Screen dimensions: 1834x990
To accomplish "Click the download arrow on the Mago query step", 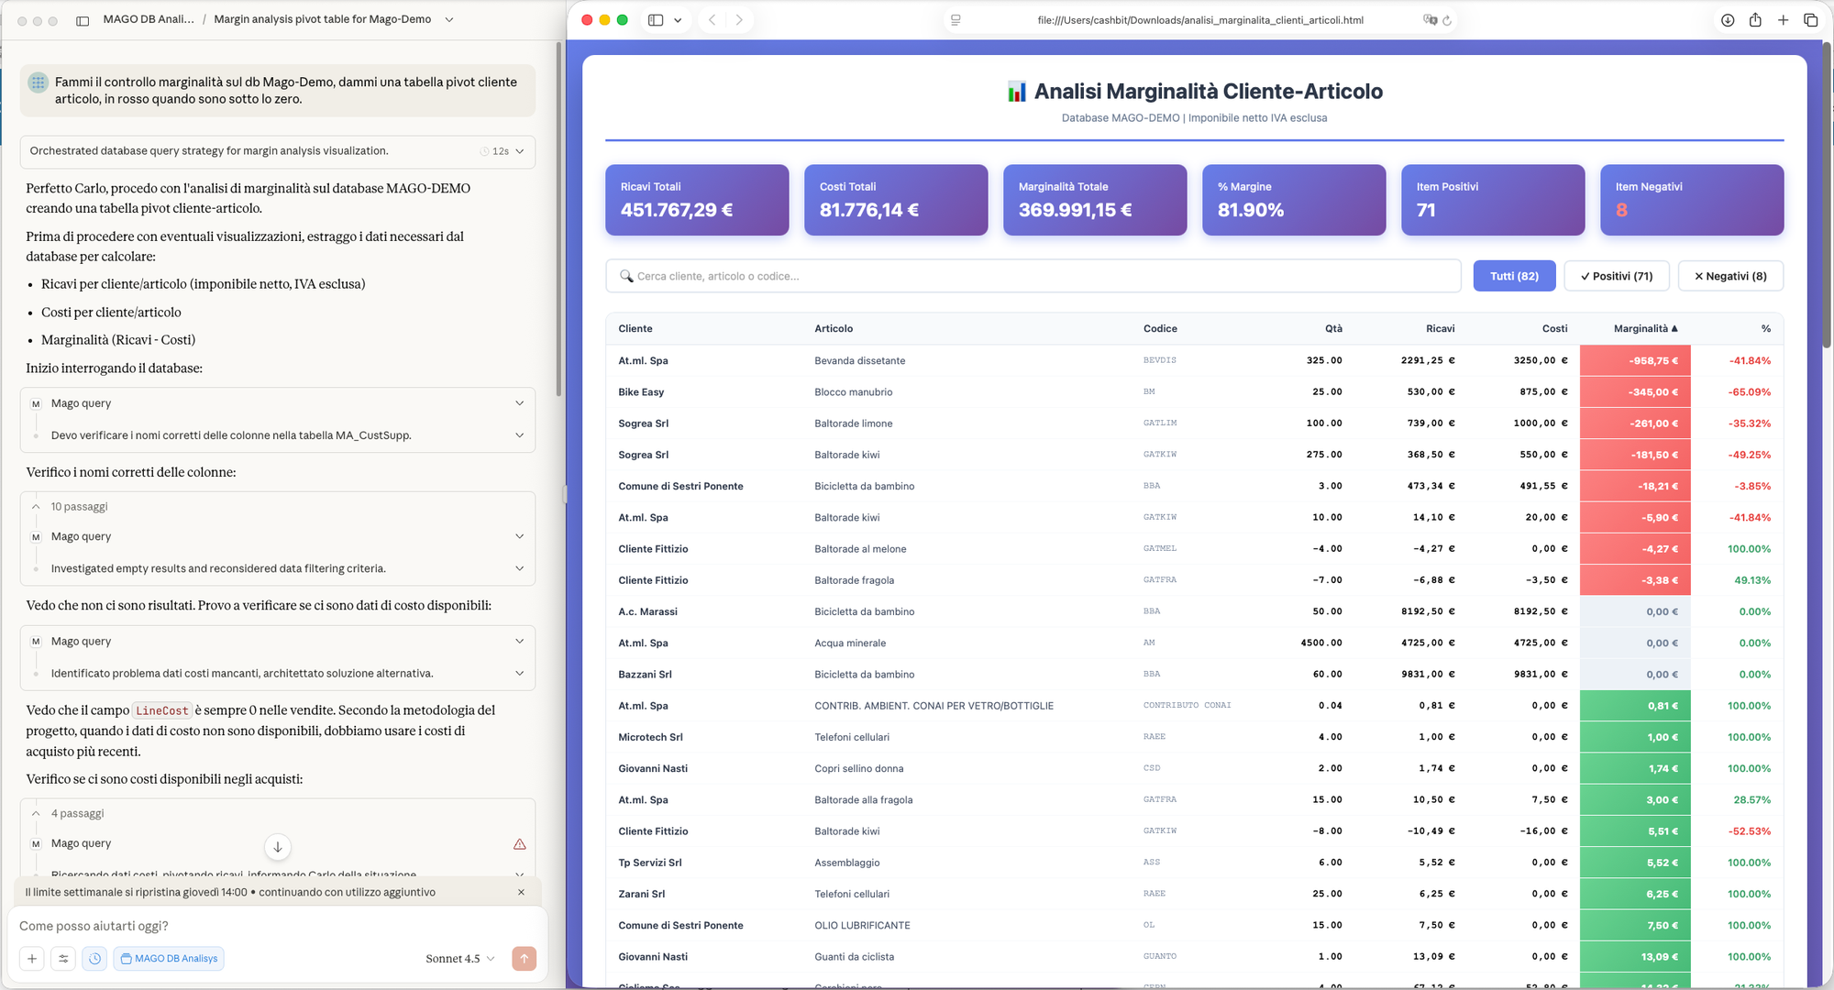I will [x=277, y=846].
